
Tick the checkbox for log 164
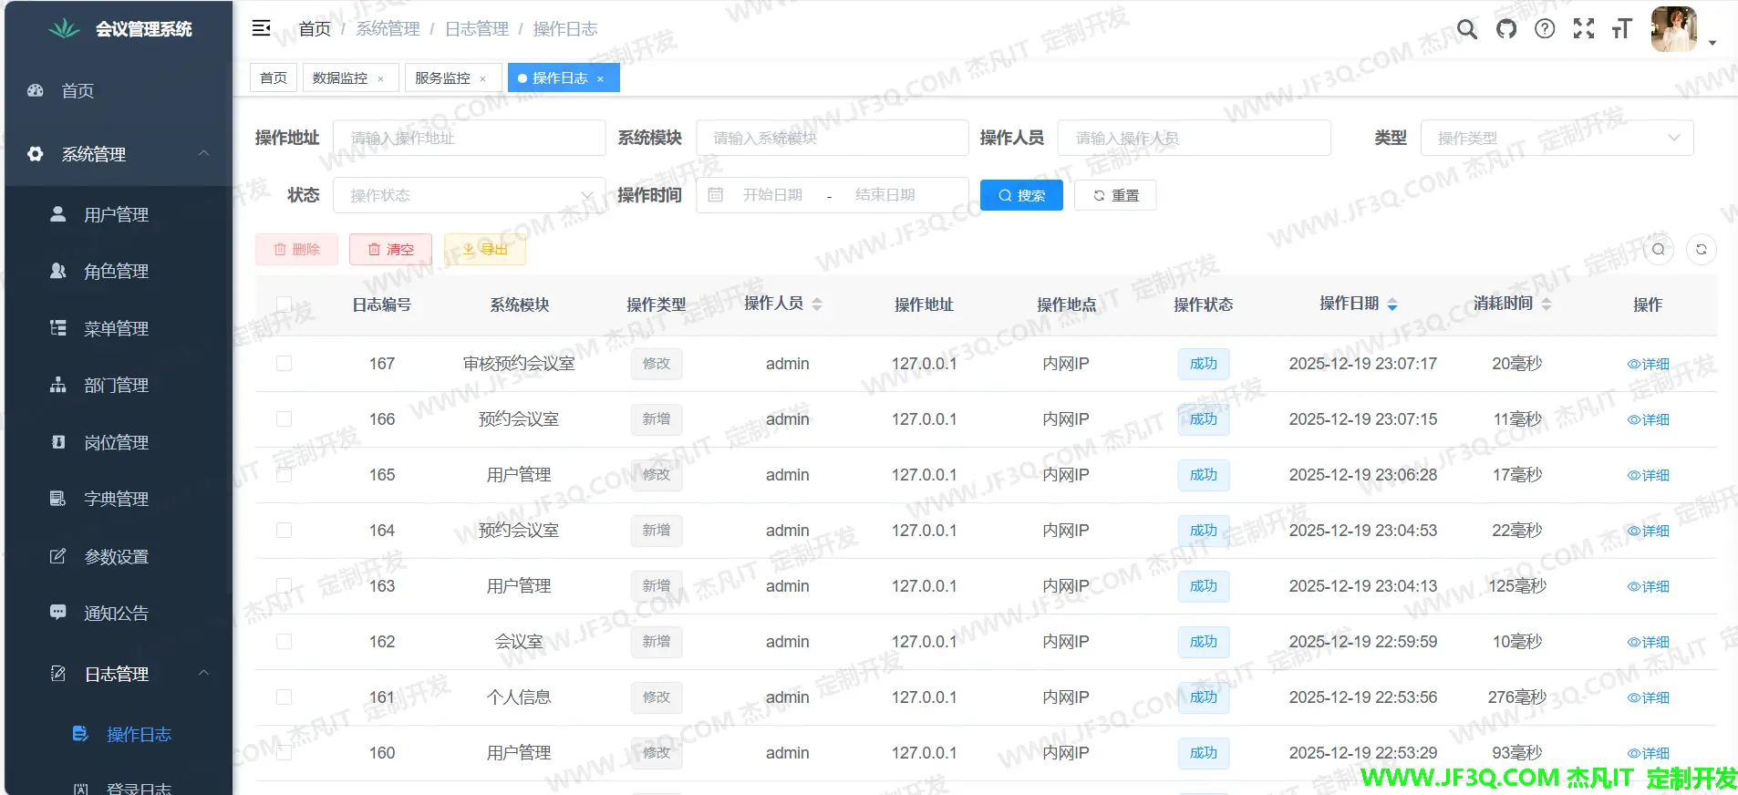point(284,531)
